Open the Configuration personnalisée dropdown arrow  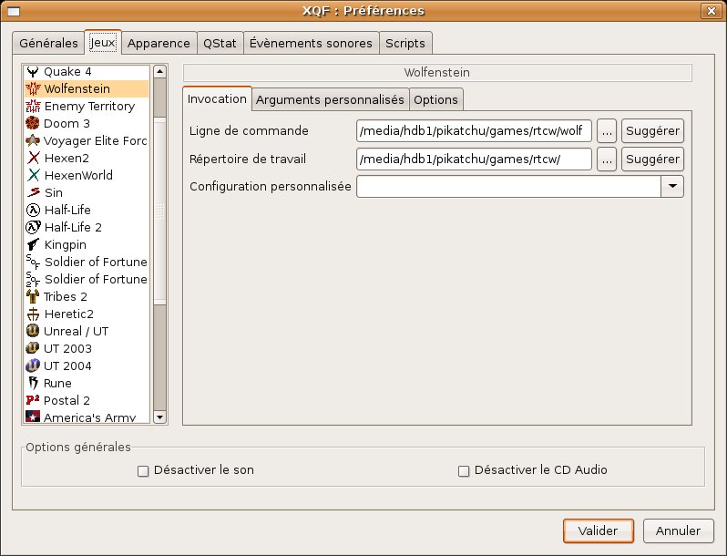coord(672,186)
